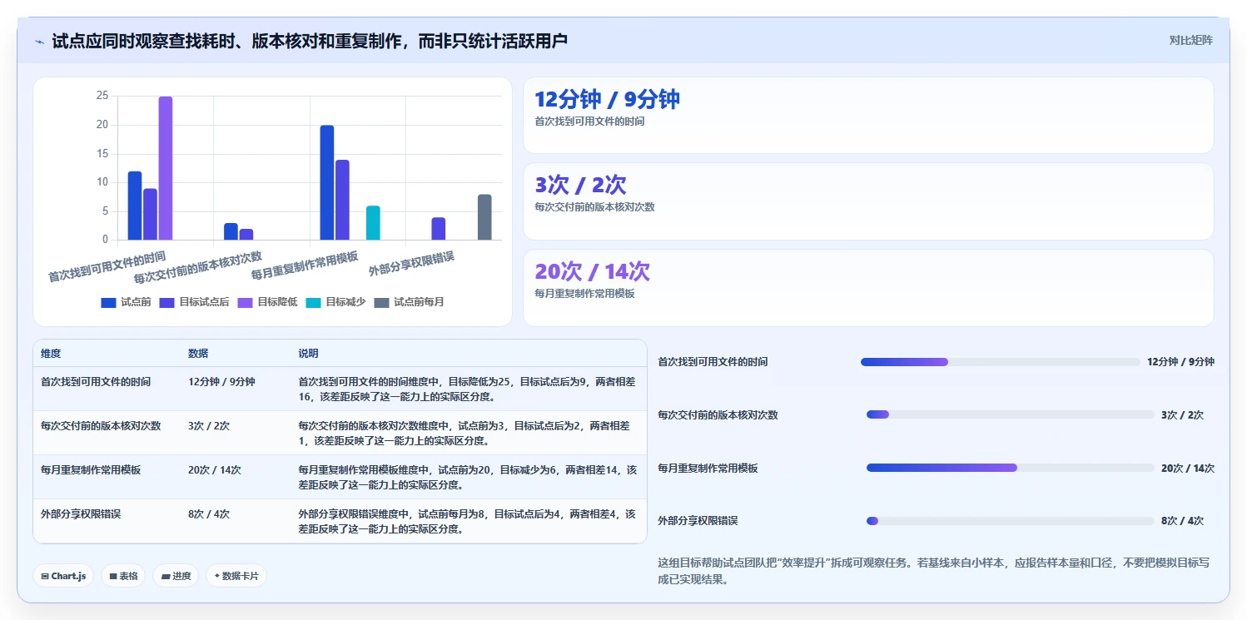Screen dimensions: 1247x620
Task: Click table cell 8次 / 4次
Action: [x=209, y=514]
